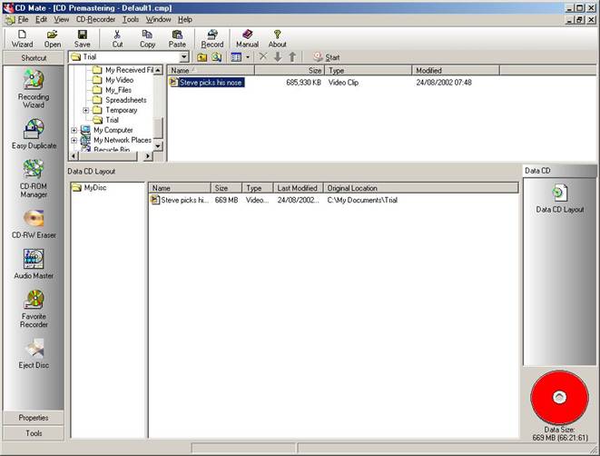This screenshot has width=600, height=456.
Task: Open Audio Master from the shortcut bar
Action: click(x=34, y=261)
